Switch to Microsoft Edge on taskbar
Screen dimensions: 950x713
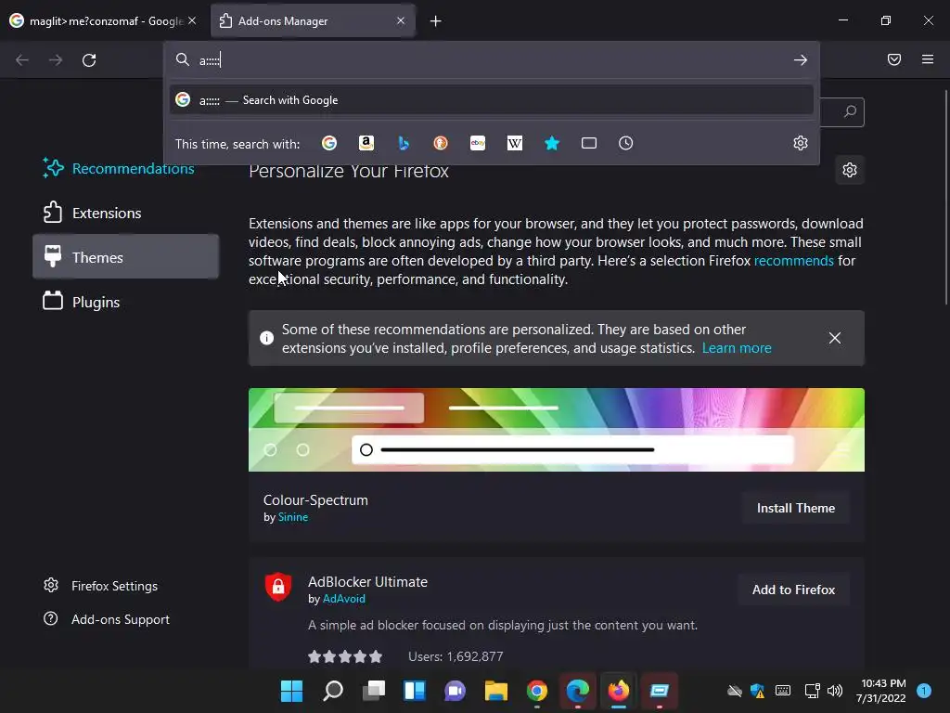pos(577,691)
